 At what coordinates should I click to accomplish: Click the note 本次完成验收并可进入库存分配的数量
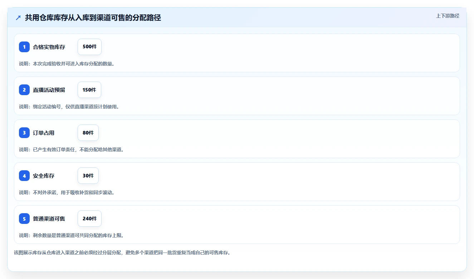tap(67, 64)
